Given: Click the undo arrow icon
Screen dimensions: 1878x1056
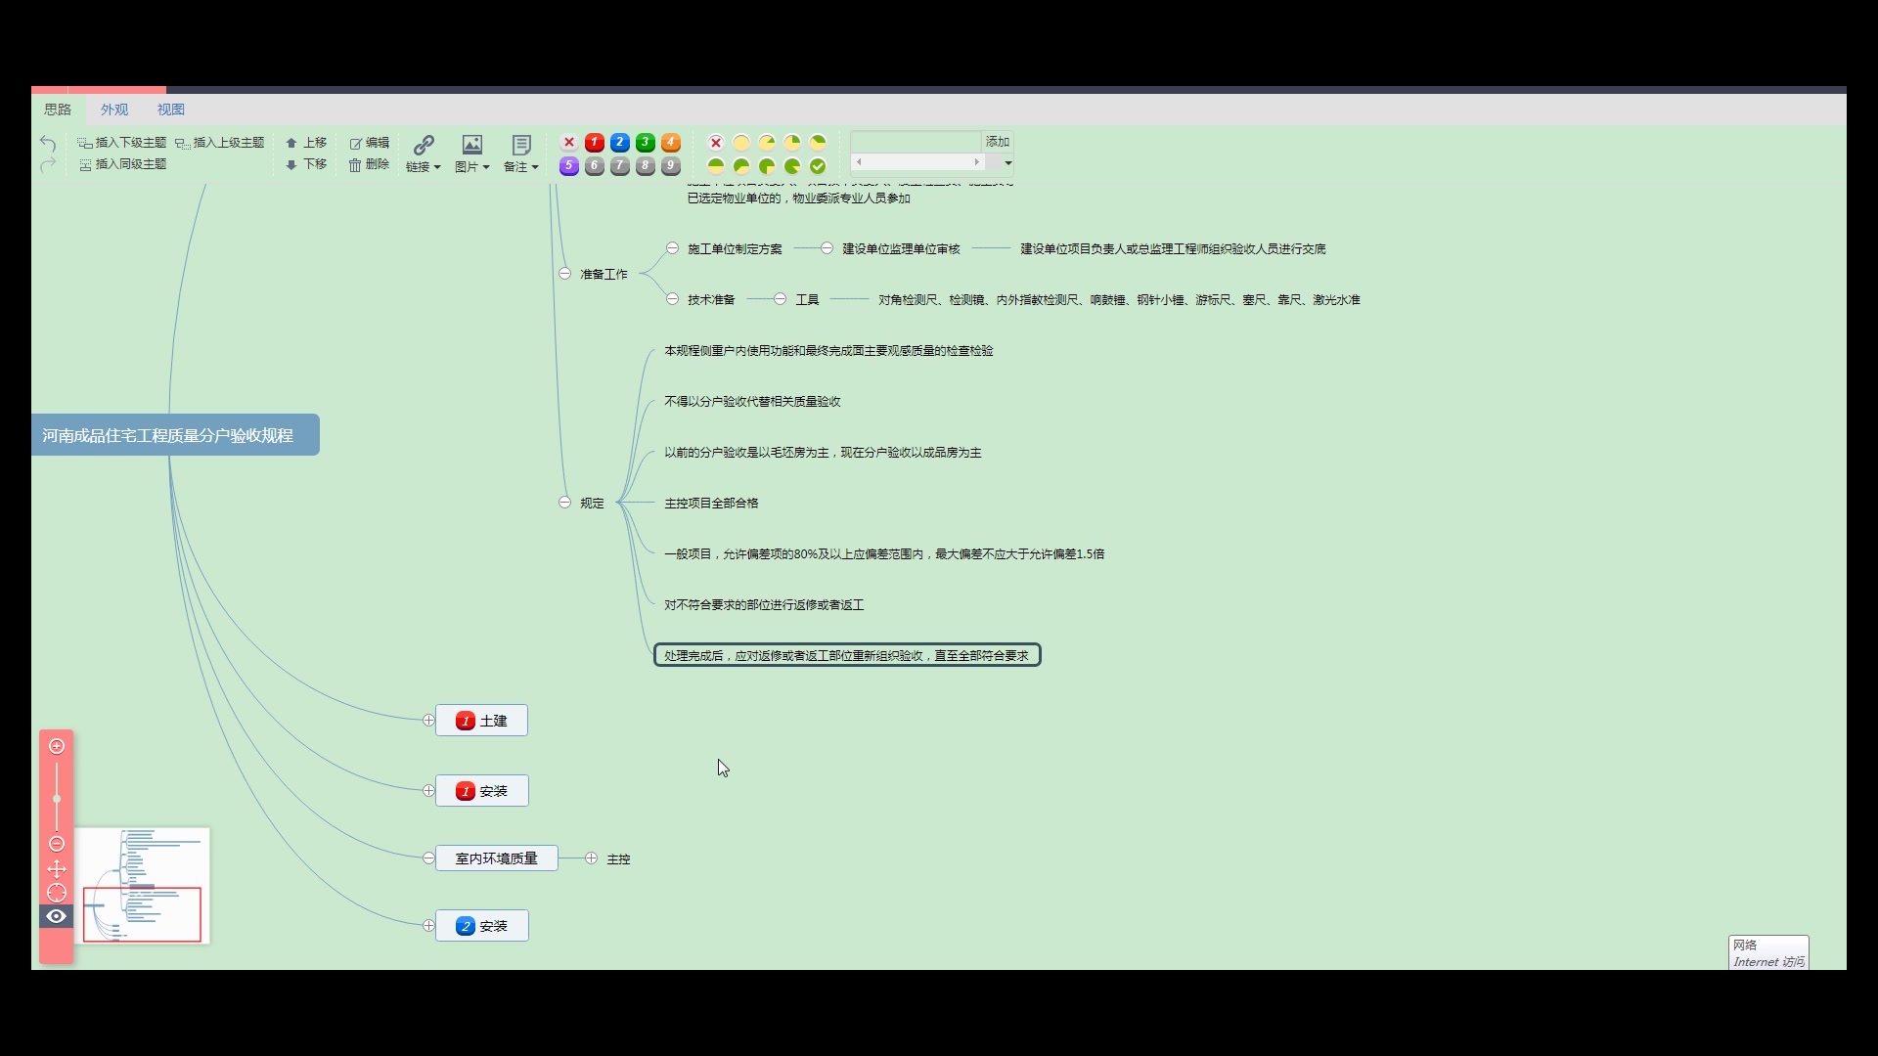Looking at the screenshot, I should coord(48,144).
